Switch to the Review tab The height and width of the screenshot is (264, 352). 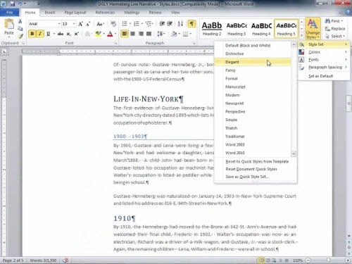click(155, 13)
